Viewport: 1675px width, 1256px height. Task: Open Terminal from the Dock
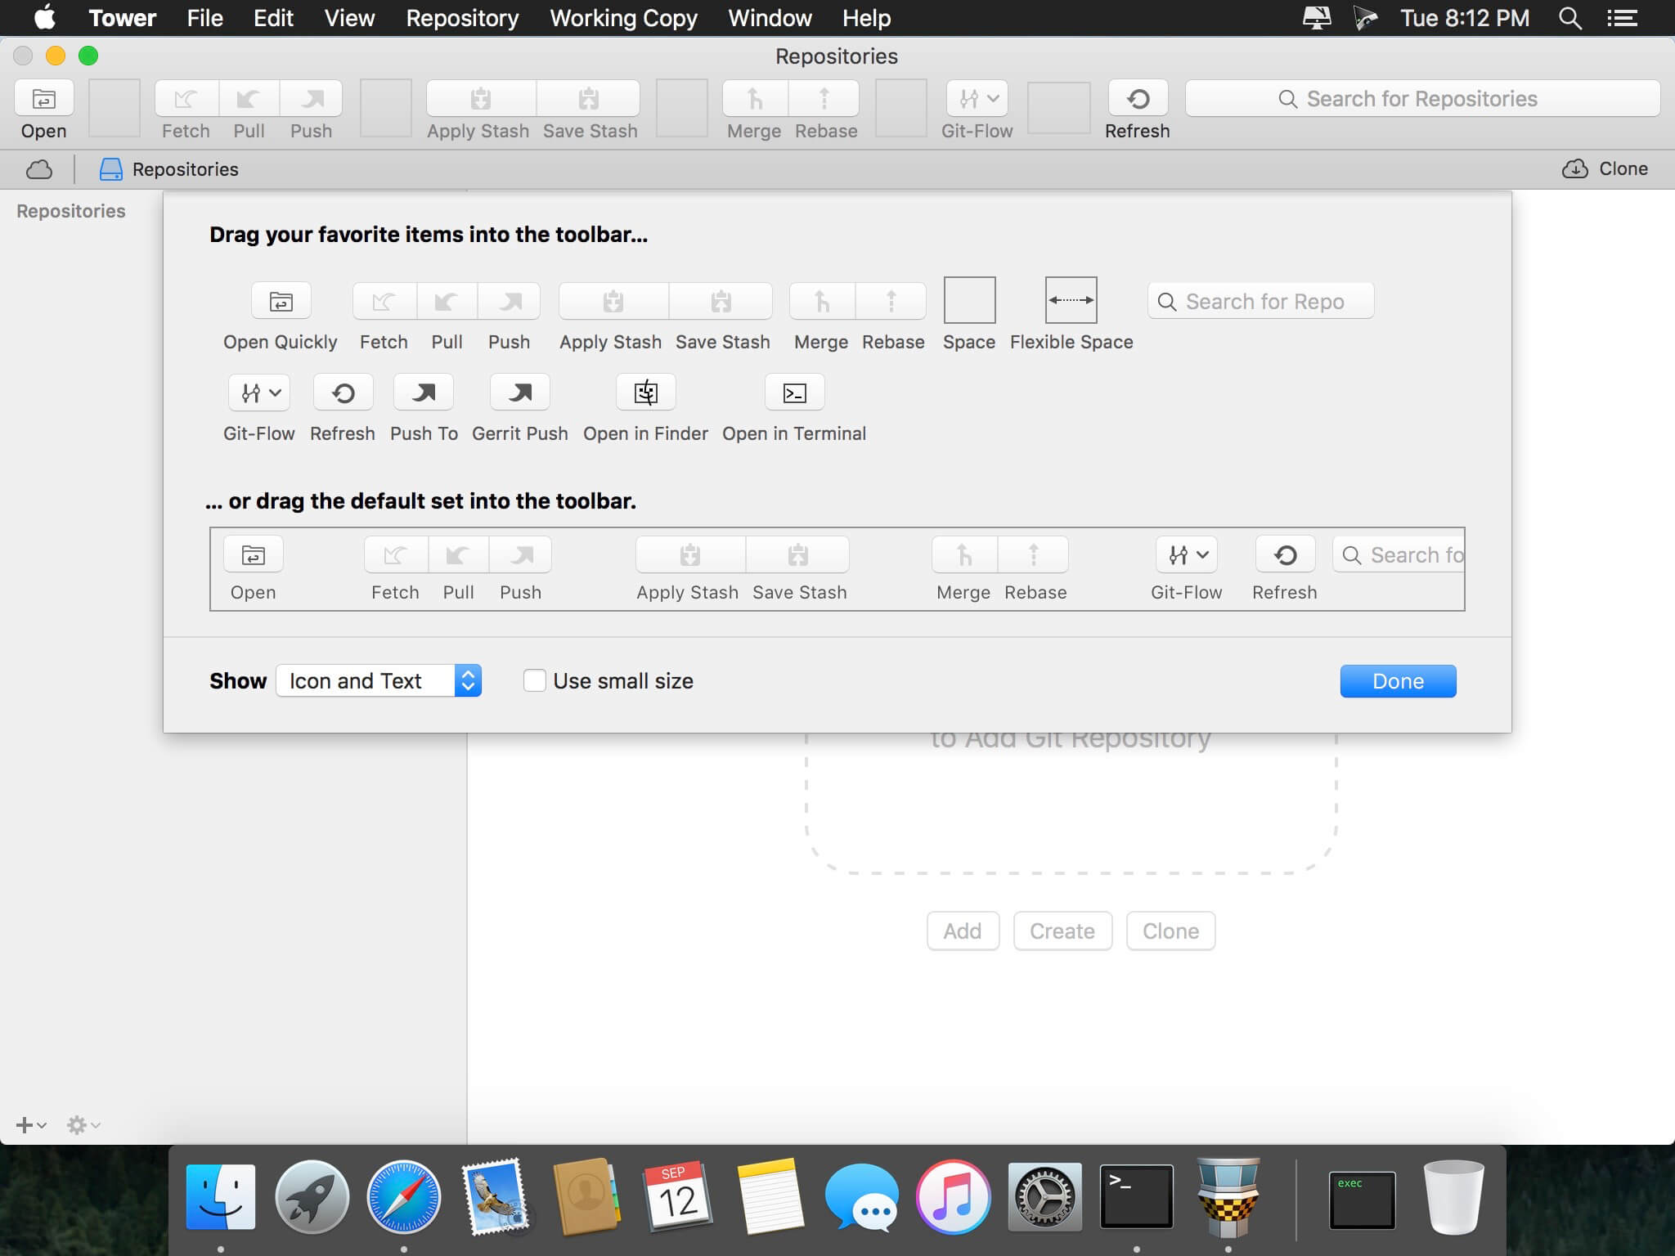point(1136,1197)
